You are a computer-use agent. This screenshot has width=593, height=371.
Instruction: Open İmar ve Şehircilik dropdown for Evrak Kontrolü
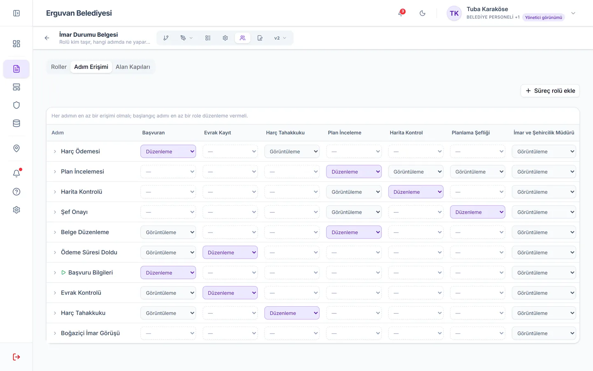click(544, 293)
